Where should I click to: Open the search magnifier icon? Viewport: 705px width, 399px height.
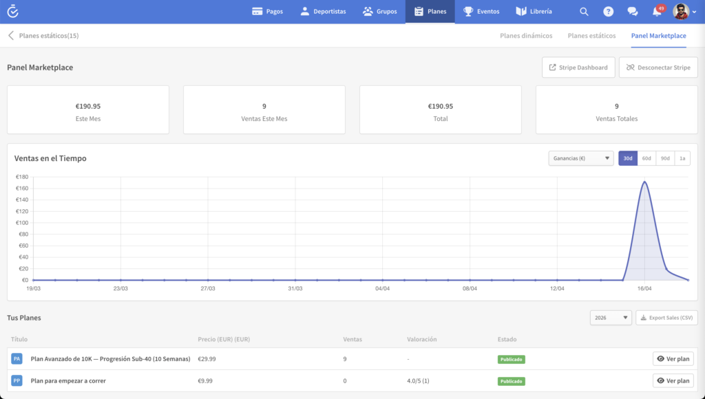pos(584,12)
